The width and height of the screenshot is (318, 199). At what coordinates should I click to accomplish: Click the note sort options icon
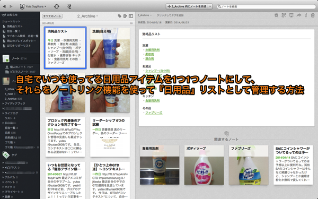pos(125,16)
